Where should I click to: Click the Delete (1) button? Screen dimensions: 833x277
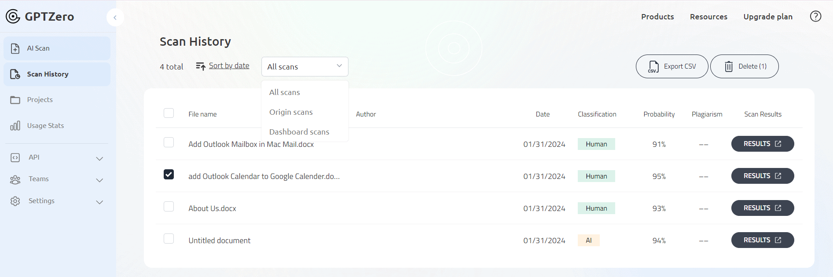click(744, 66)
